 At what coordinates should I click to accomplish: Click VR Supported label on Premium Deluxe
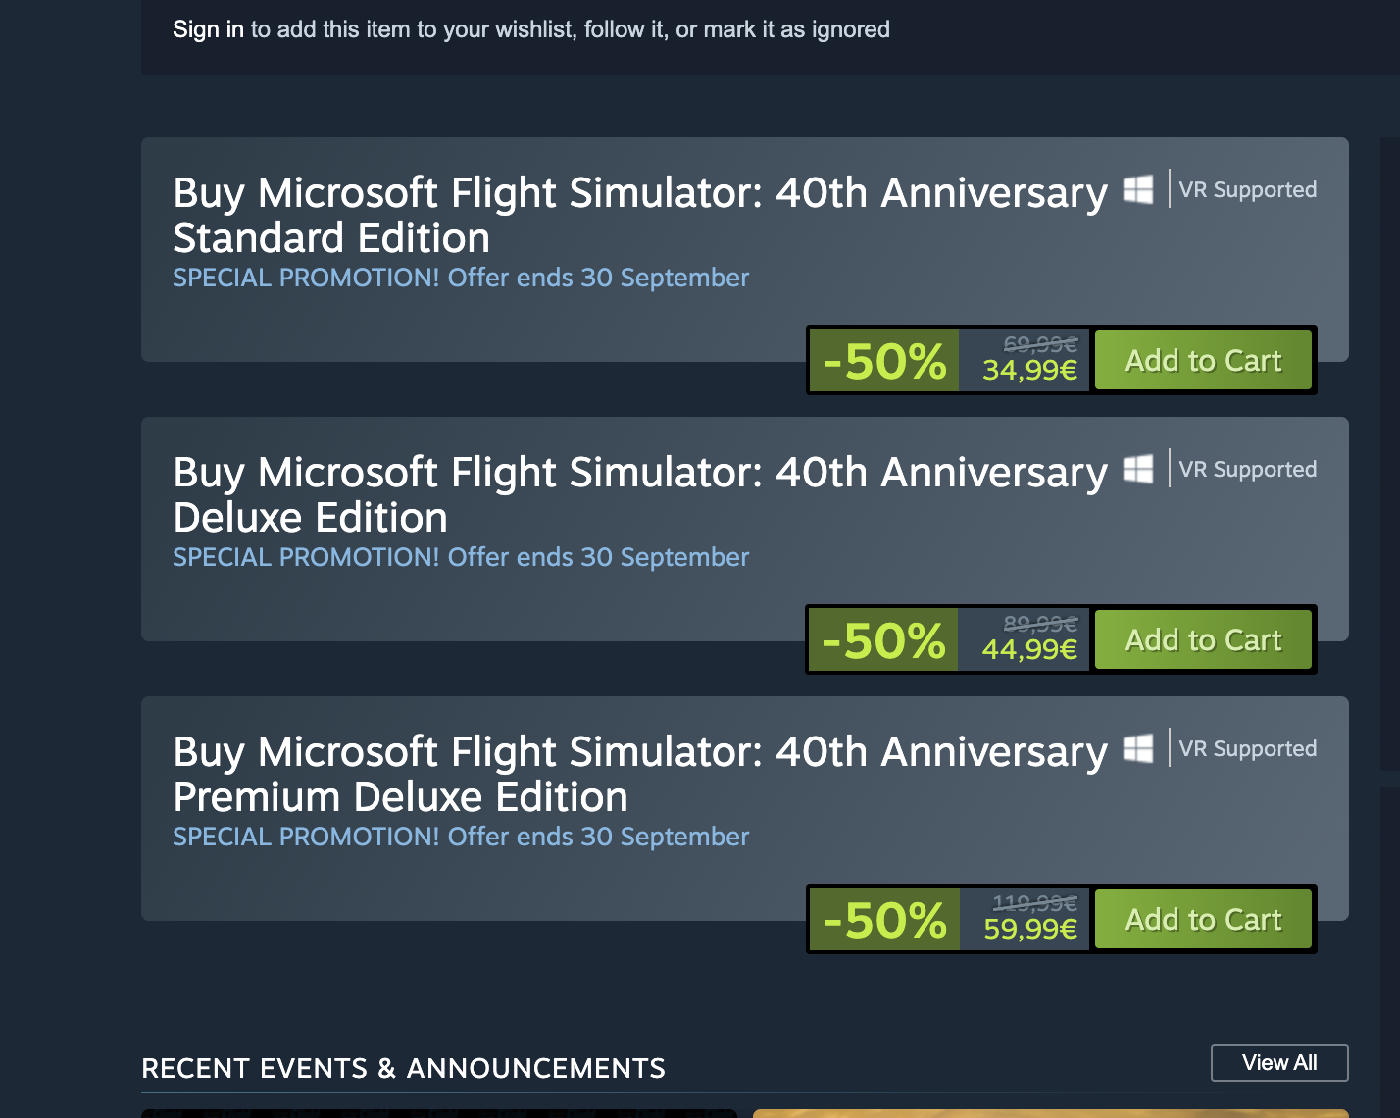[x=1247, y=749]
